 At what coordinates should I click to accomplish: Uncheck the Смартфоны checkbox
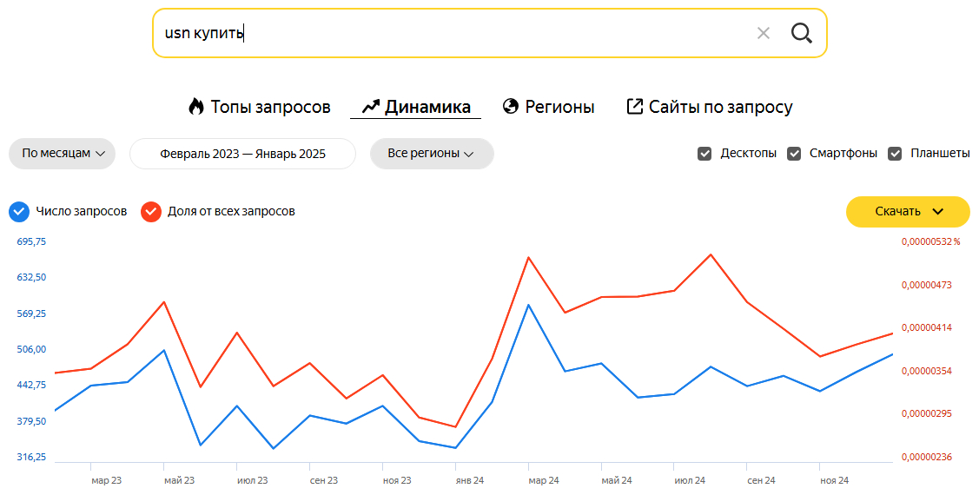coord(794,154)
